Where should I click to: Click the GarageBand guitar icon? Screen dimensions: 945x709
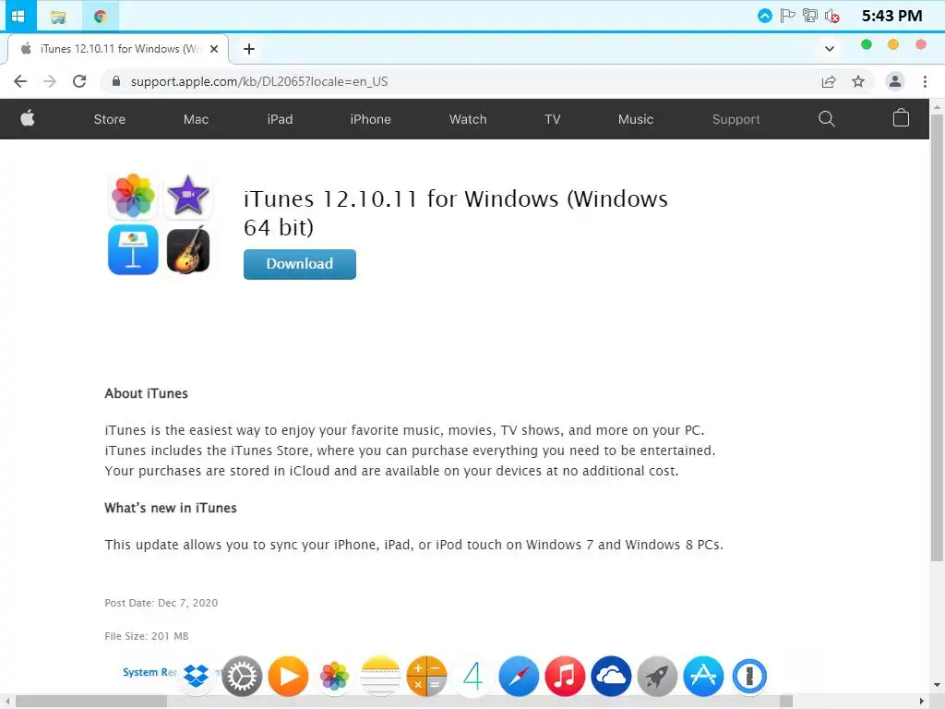(188, 249)
